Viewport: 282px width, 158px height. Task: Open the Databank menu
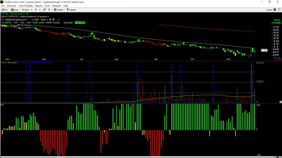point(56,6)
